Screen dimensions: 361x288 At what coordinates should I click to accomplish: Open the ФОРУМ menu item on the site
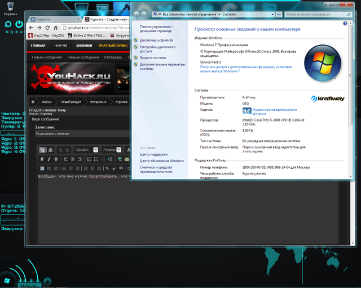61,46
